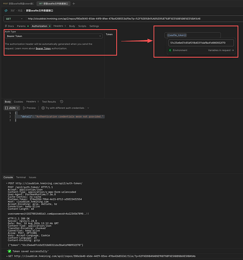The width and height of the screenshot is (243, 260).
Task: Click the auth credentials gear icon
Action: 43,108
